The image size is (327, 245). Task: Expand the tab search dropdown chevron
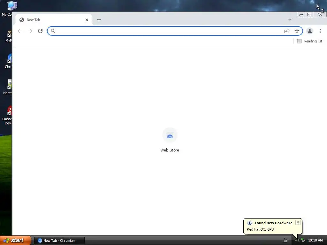pyautogui.click(x=290, y=20)
